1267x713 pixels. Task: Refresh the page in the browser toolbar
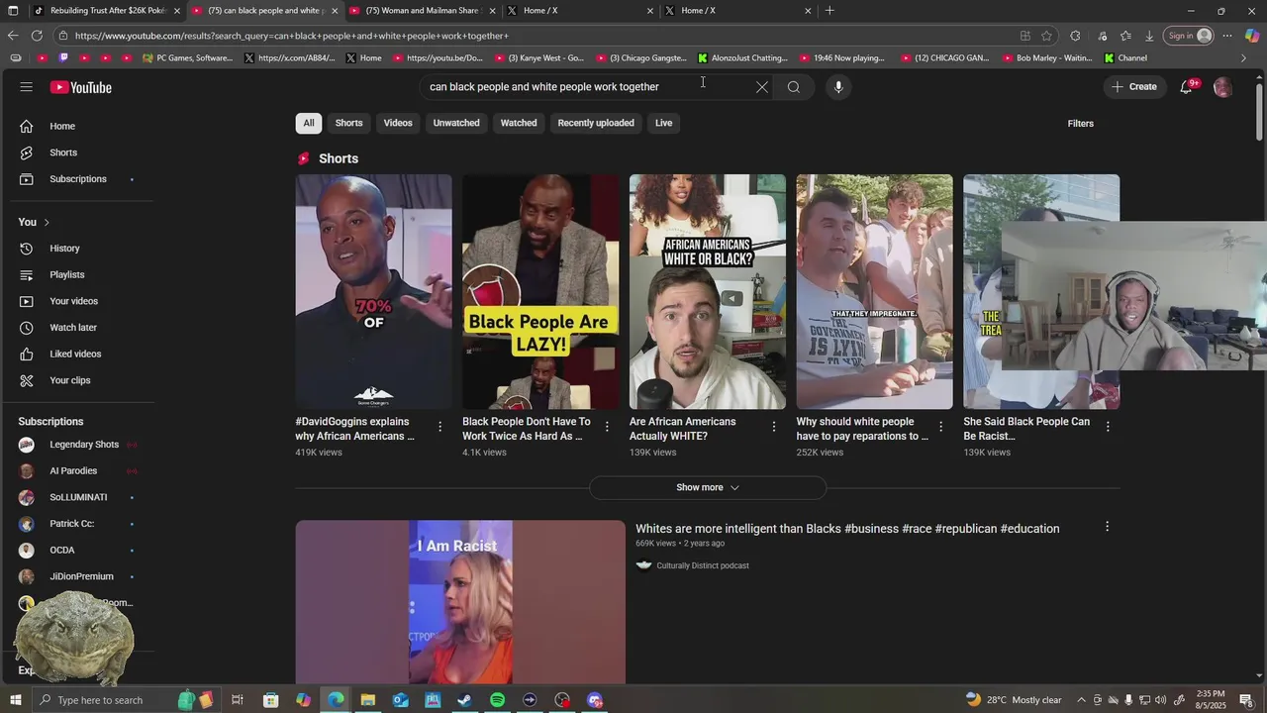click(x=37, y=36)
